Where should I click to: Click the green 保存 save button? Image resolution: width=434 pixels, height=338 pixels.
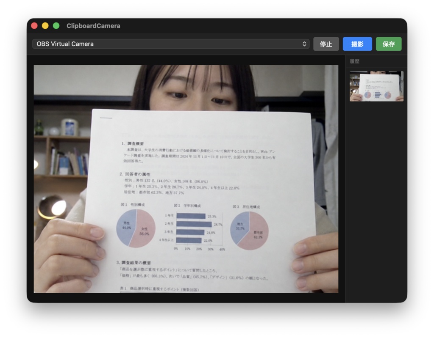tap(389, 44)
